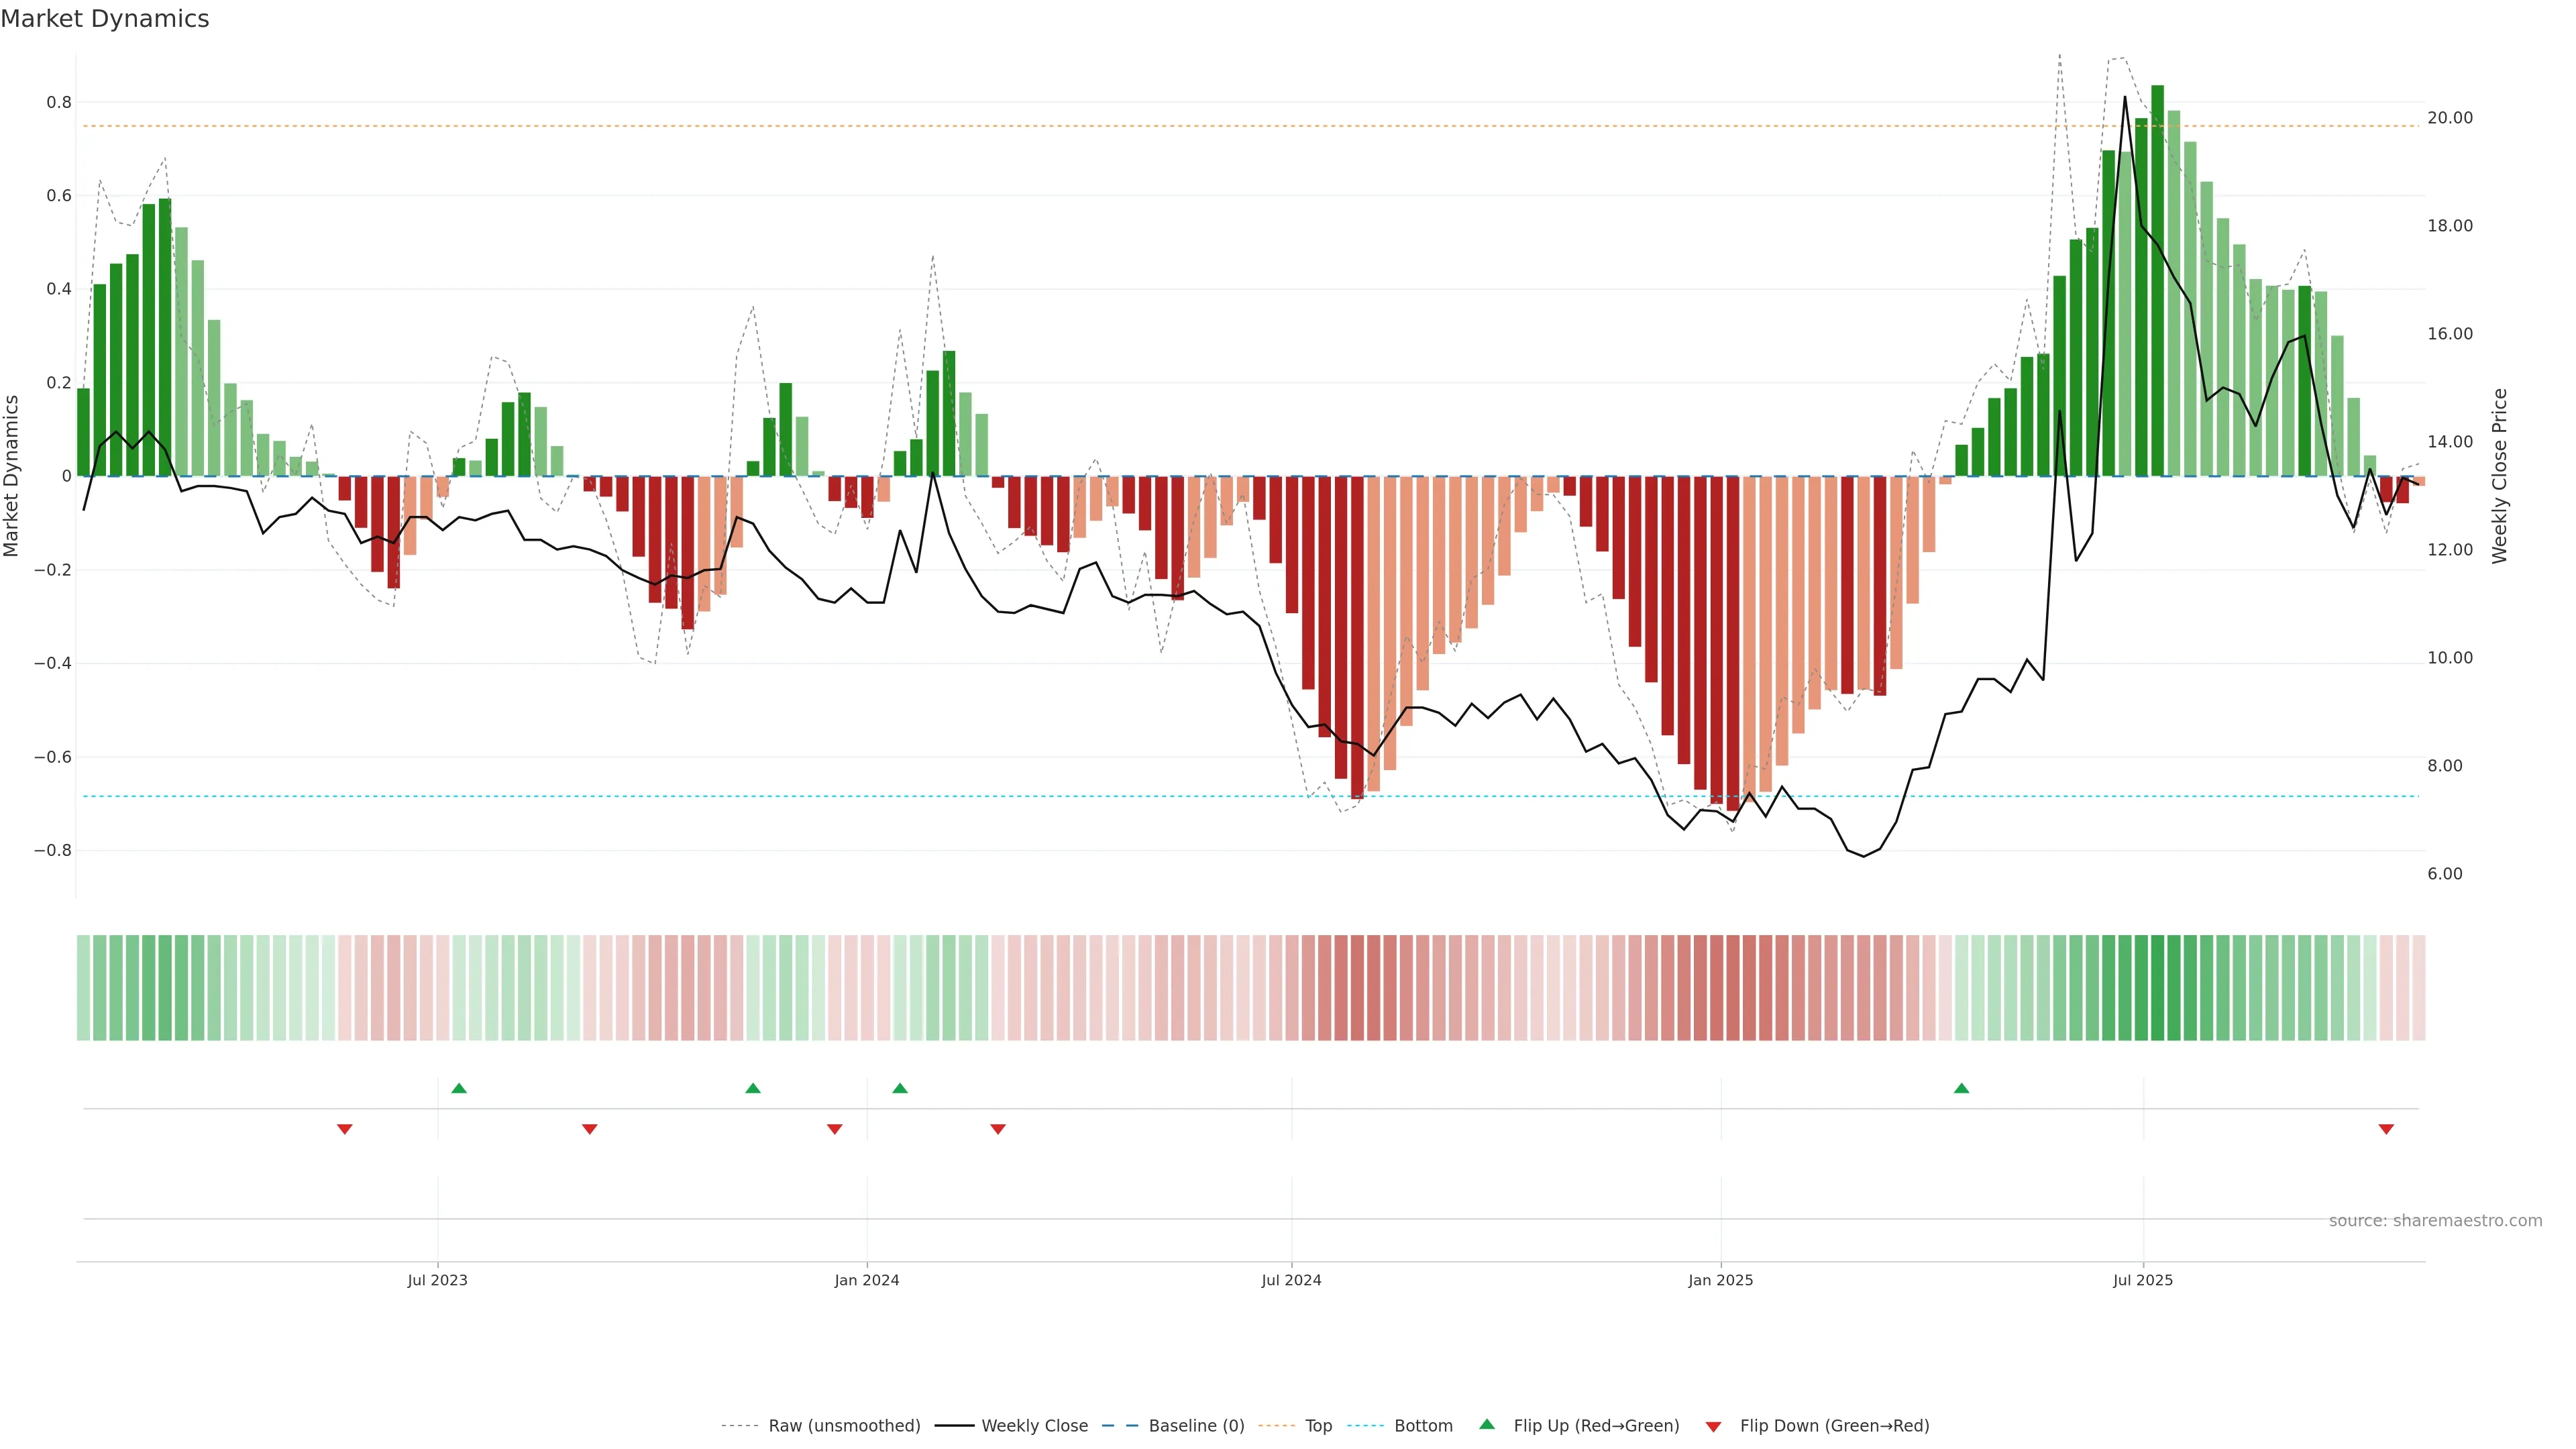Toggle the Weekly Close legend entry

click(x=1034, y=1426)
